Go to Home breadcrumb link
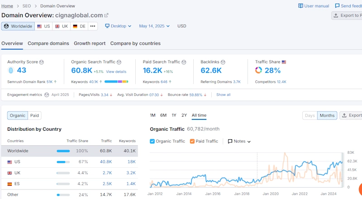The width and height of the screenshot is (362, 199). (7, 6)
